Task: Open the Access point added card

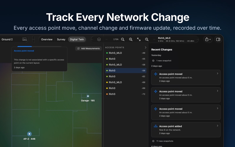Action: click(186, 130)
